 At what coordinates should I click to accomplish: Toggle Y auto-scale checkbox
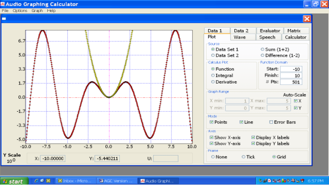click(296, 108)
